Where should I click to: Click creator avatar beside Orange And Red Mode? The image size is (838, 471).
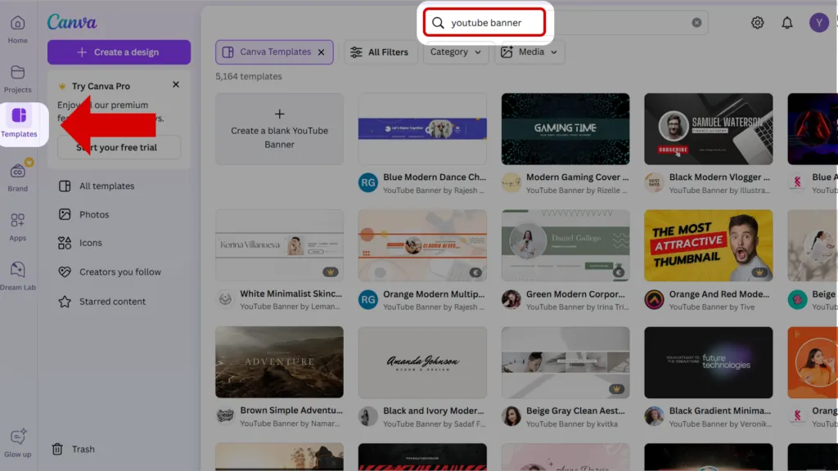click(x=654, y=299)
